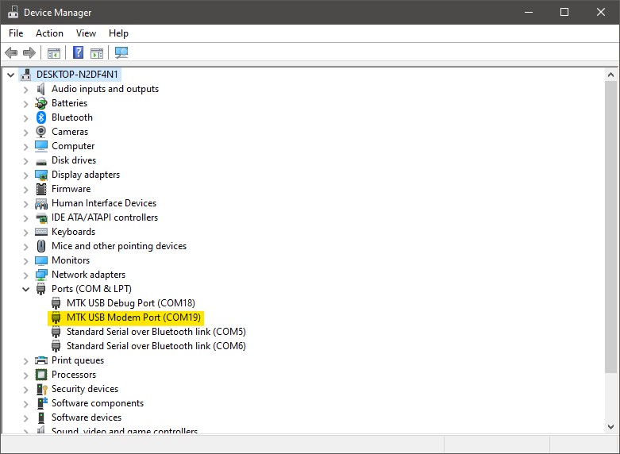Click the Show/Hide Action Pane toolbar icon
The height and width of the screenshot is (454, 620).
(x=97, y=52)
